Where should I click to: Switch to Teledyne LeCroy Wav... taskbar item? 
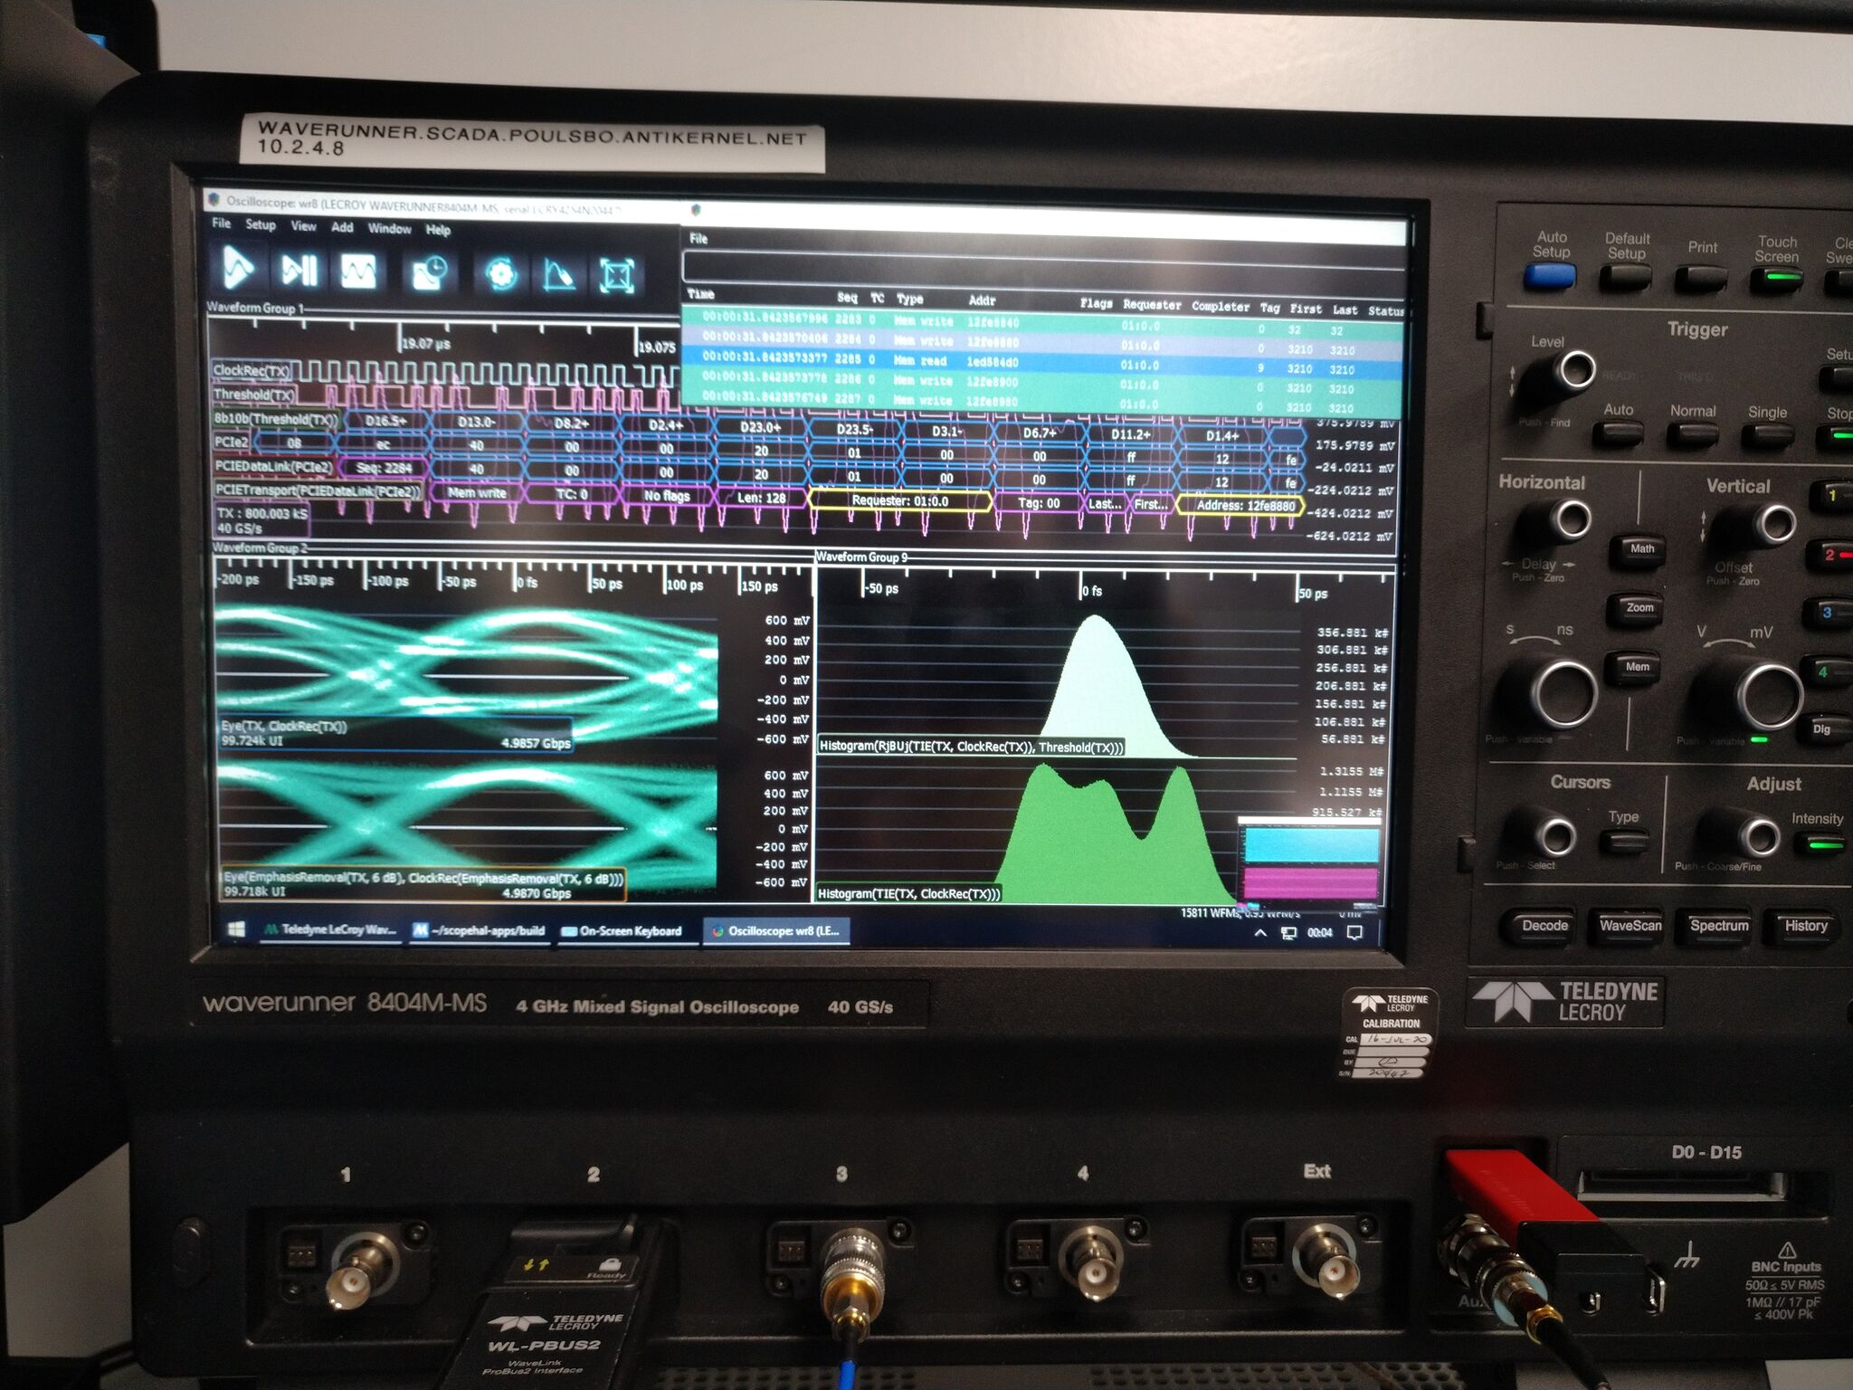pyautogui.click(x=330, y=929)
